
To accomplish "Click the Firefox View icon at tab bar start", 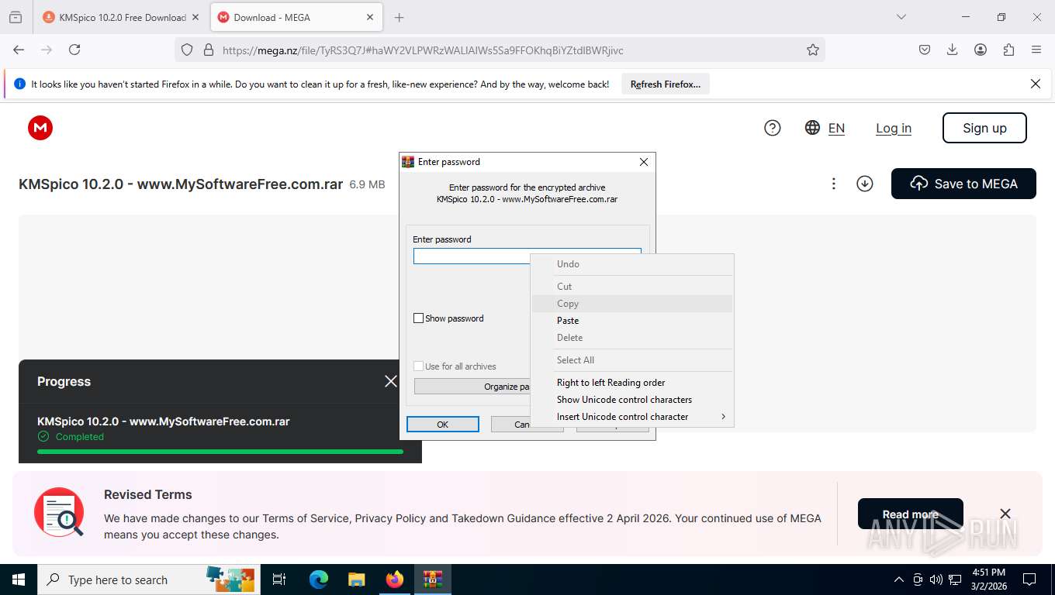I will [x=16, y=17].
